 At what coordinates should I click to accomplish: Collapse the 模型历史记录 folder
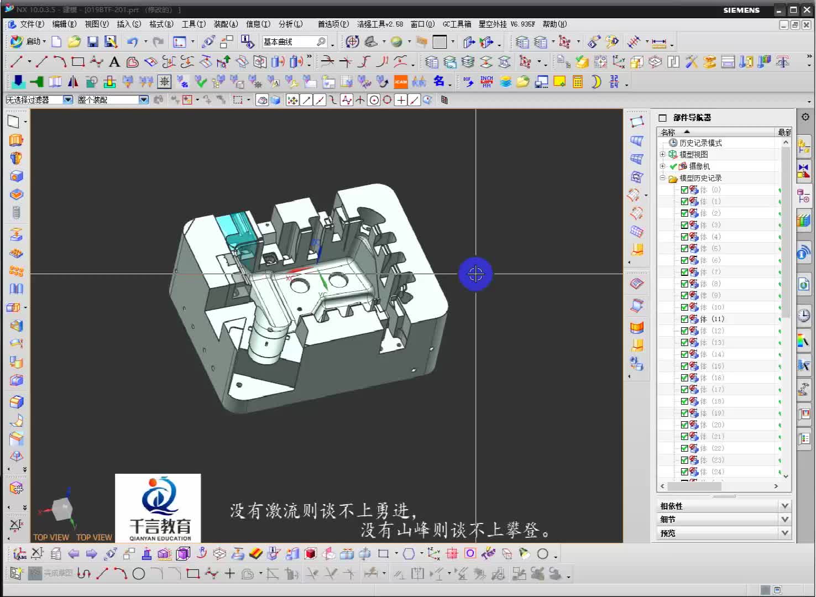(x=662, y=178)
